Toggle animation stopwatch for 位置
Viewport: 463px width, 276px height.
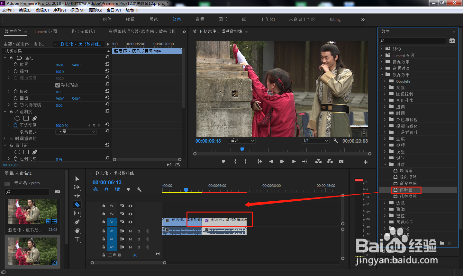15,64
